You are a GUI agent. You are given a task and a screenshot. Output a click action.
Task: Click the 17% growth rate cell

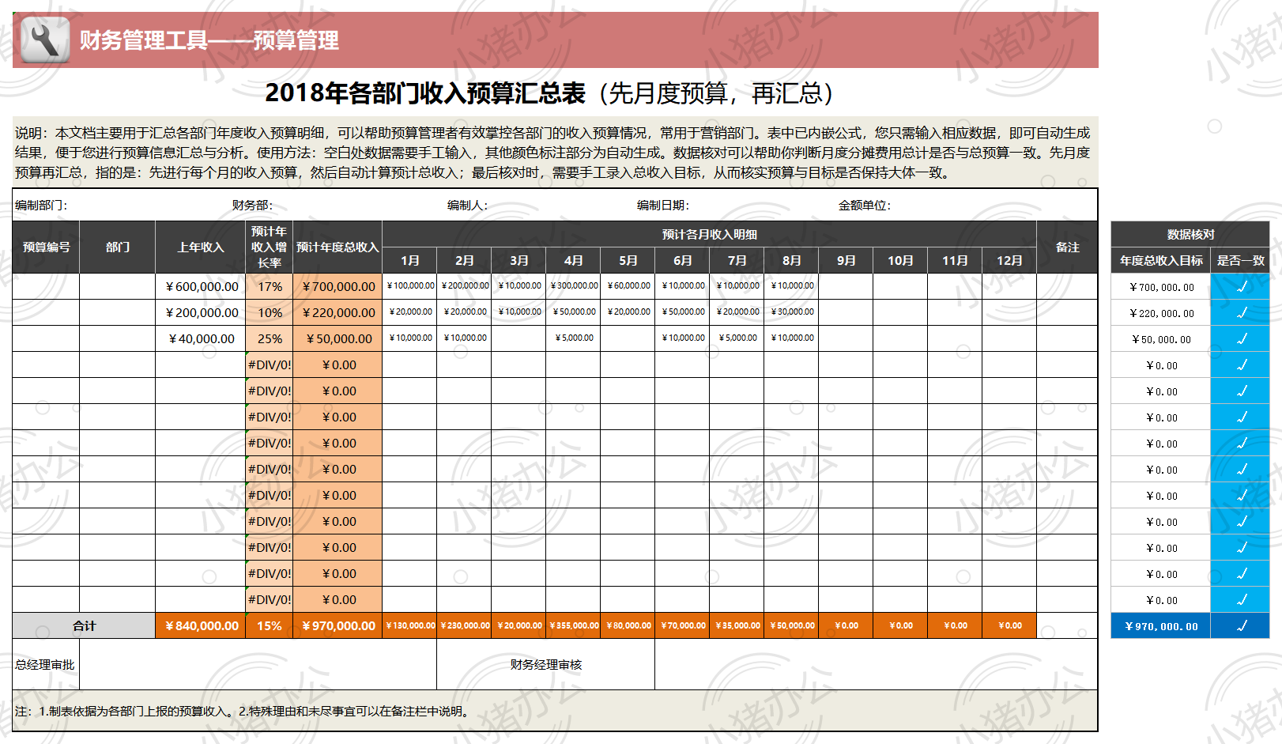pos(270,287)
